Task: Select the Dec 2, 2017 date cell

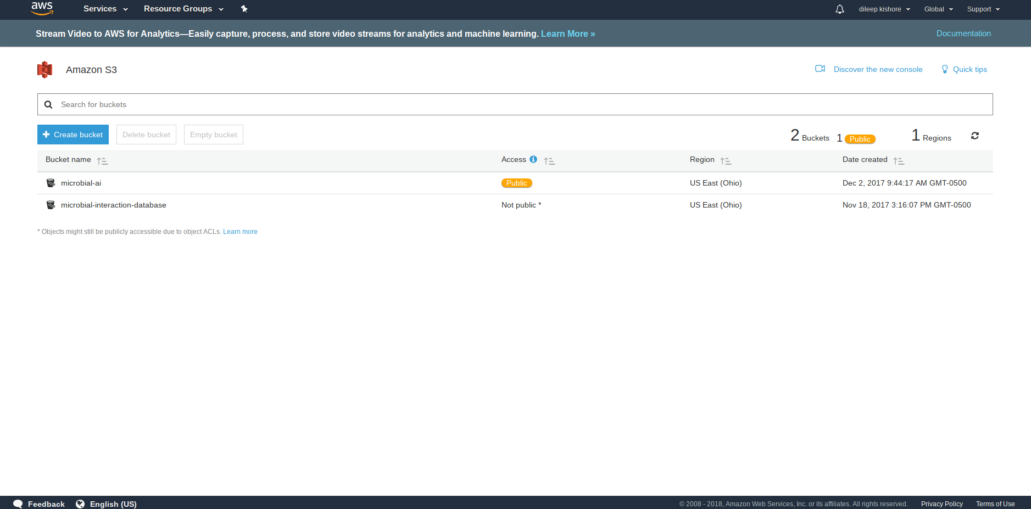Action: pos(905,183)
